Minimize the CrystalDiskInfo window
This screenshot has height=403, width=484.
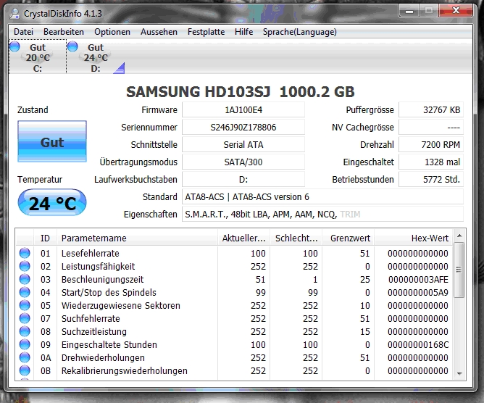pyautogui.click(x=409, y=11)
